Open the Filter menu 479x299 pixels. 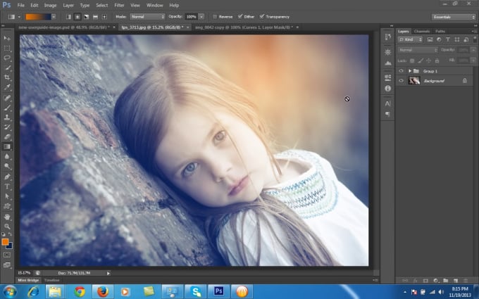[119, 5]
